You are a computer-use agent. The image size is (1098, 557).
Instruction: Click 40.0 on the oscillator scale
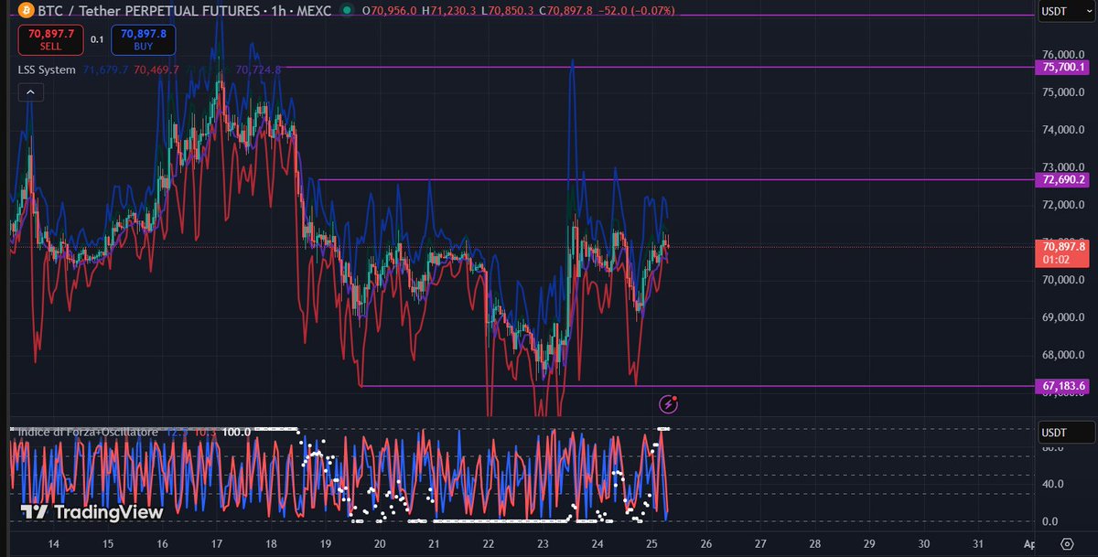1052,485
